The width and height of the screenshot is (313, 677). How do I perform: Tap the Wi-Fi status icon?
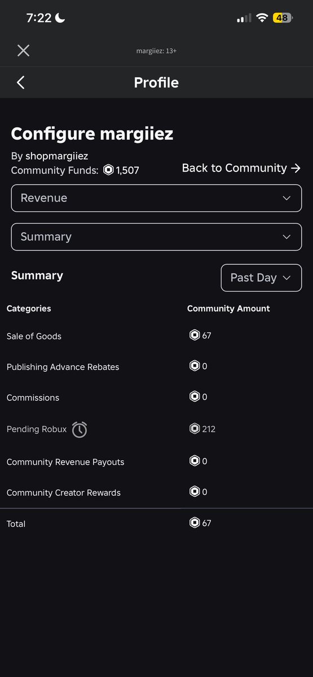click(x=261, y=18)
